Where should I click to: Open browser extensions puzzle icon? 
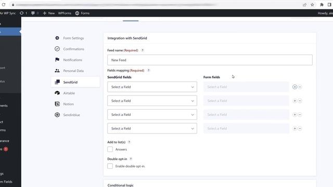(322, 5)
